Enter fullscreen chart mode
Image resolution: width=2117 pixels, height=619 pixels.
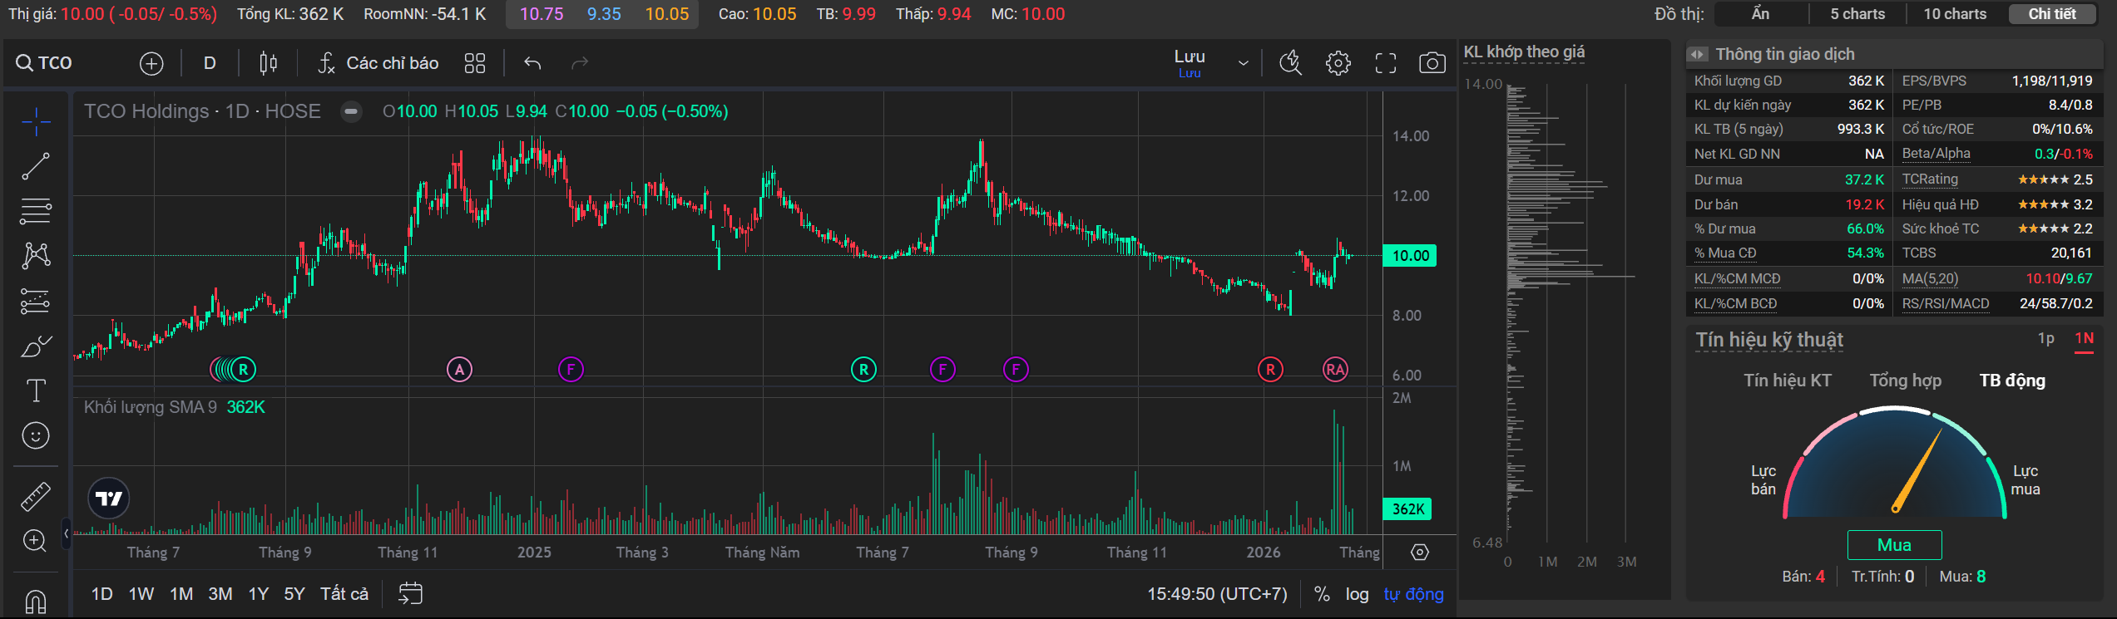(x=1386, y=63)
